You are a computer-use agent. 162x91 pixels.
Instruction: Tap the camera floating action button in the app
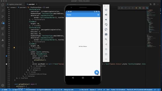(97, 72)
